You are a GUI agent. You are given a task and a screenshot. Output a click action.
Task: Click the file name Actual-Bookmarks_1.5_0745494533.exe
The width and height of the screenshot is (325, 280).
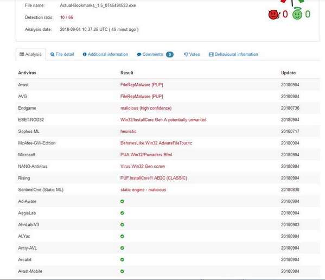click(x=98, y=5)
